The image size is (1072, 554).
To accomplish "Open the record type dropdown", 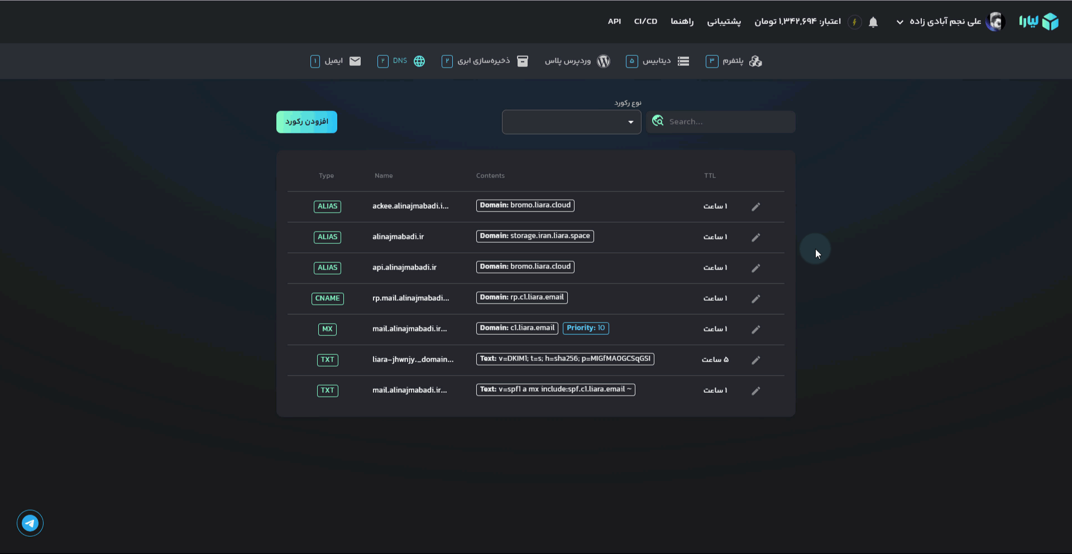I will 571,122.
